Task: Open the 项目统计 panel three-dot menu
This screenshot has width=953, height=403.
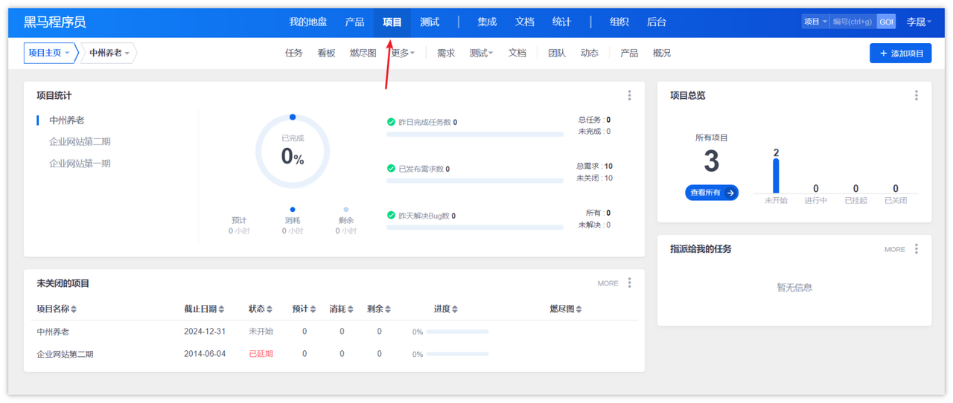Action: click(x=629, y=95)
